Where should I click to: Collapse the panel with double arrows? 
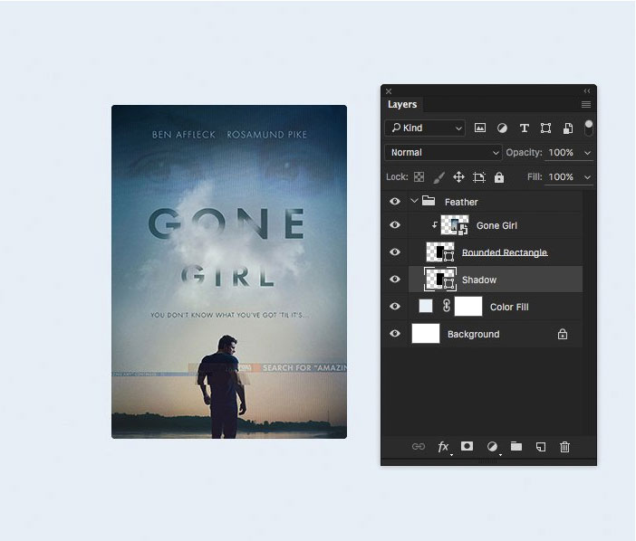pyautogui.click(x=587, y=91)
